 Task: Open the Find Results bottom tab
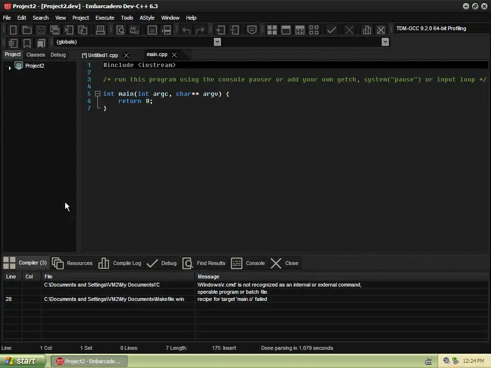204,263
